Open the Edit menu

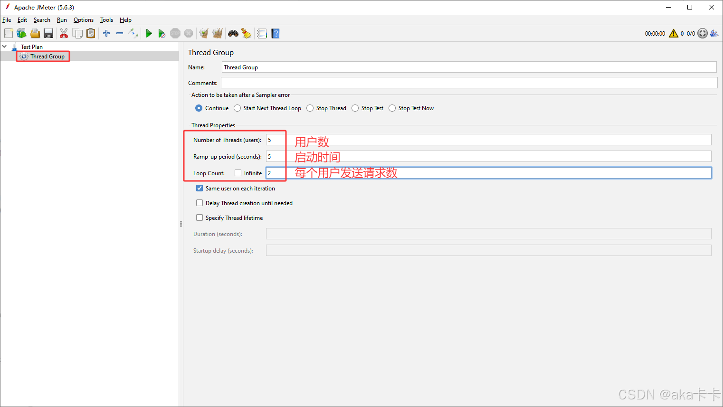22,20
